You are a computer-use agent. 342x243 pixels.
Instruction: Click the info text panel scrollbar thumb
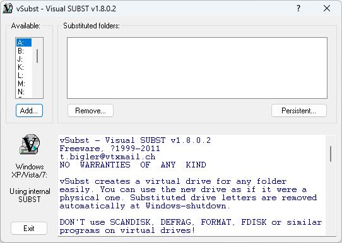tap(331, 154)
